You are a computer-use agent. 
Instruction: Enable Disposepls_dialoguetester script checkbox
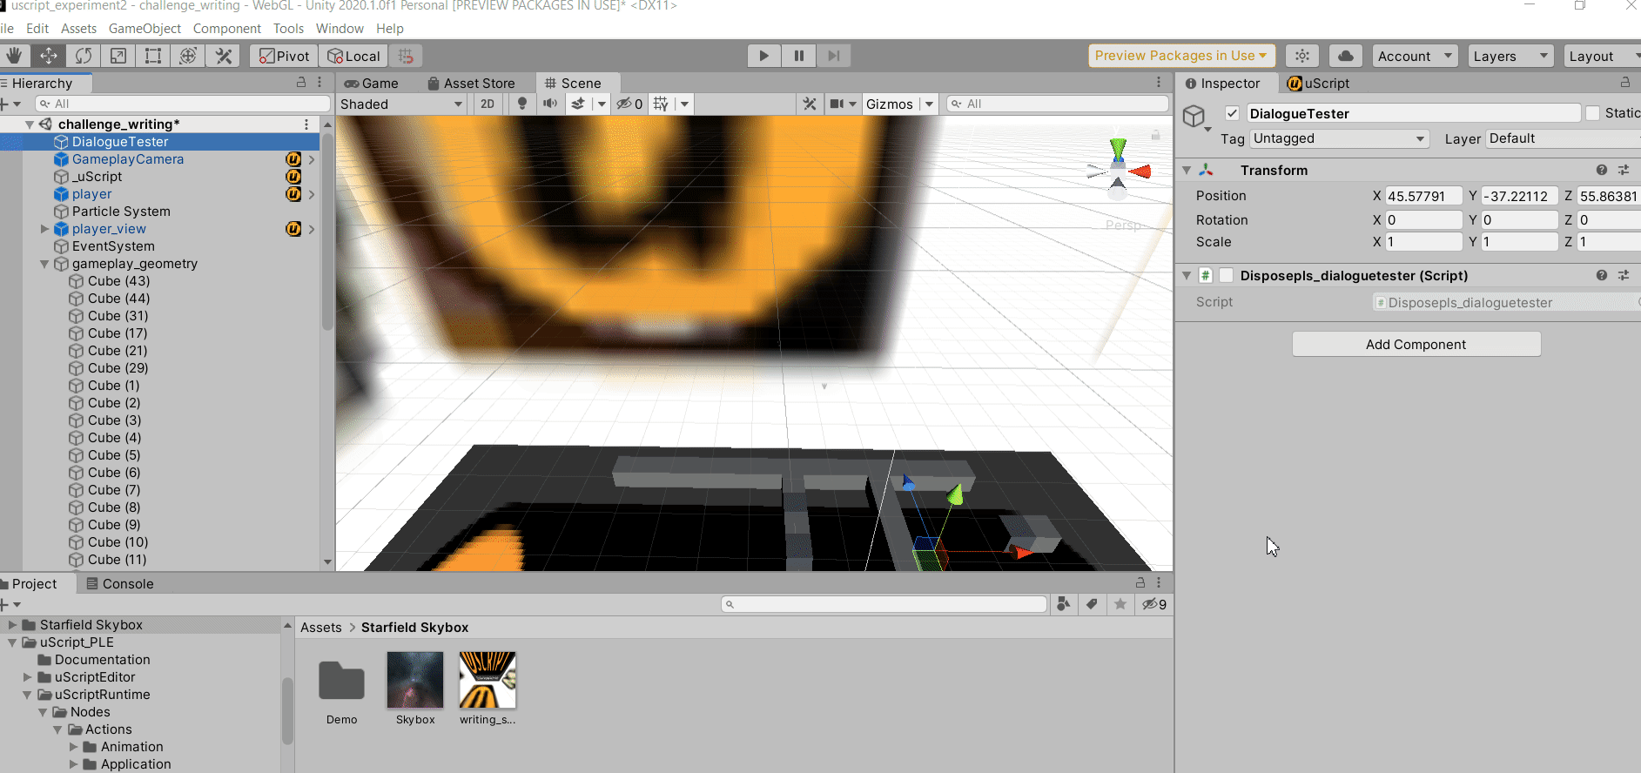pos(1226,275)
